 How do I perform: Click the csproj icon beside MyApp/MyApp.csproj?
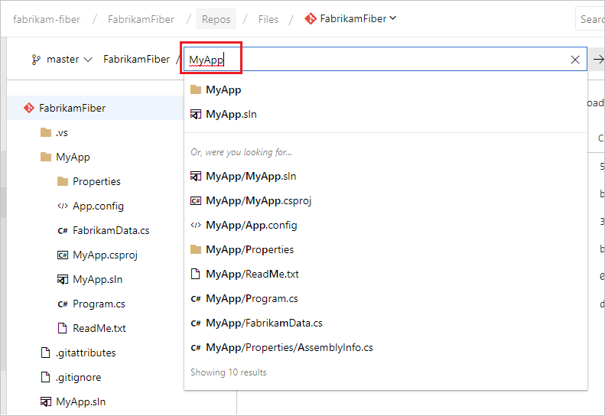[196, 200]
